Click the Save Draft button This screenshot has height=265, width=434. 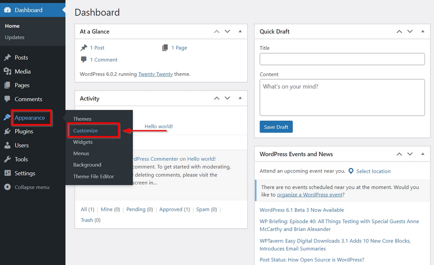(276, 127)
